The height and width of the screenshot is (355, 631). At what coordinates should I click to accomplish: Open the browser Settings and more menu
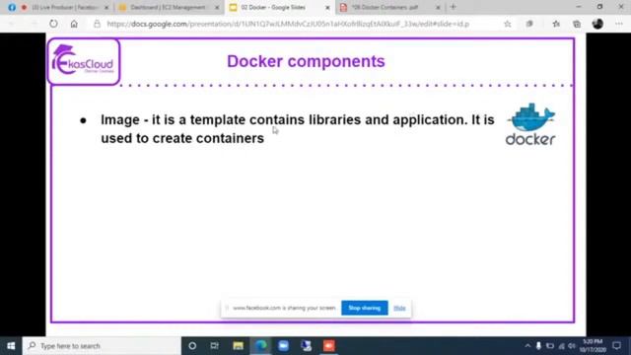619,24
